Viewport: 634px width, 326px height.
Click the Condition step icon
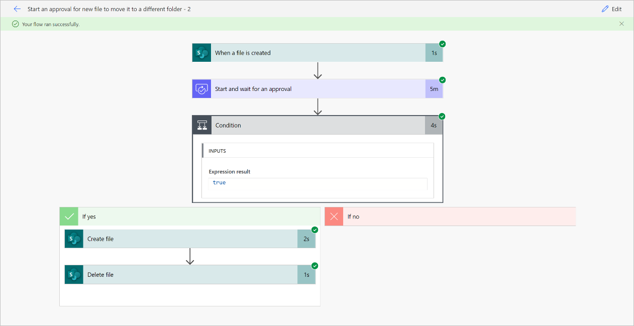pyautogui.click(x=202, y=125)
